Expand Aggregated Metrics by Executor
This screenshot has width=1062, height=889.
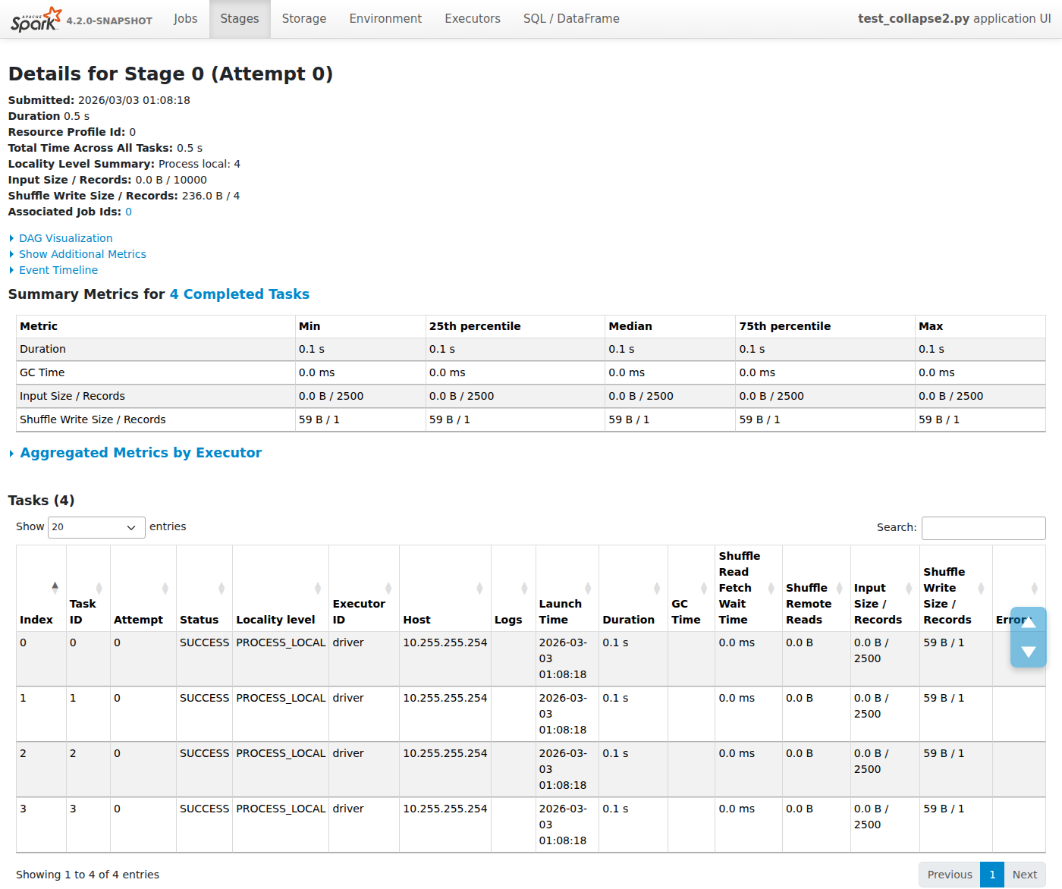[x=140, y=453]
